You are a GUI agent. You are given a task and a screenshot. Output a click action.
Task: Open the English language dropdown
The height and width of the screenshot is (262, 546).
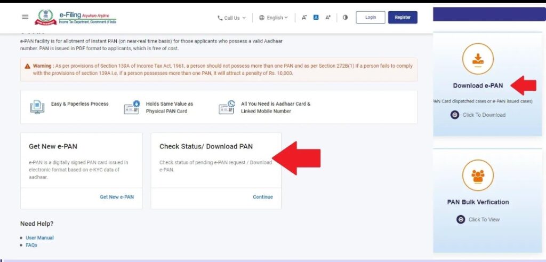click(274, 18)
